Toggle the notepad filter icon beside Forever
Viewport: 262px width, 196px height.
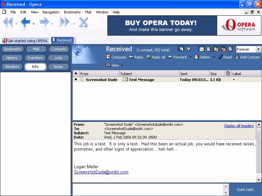(231, 49)
